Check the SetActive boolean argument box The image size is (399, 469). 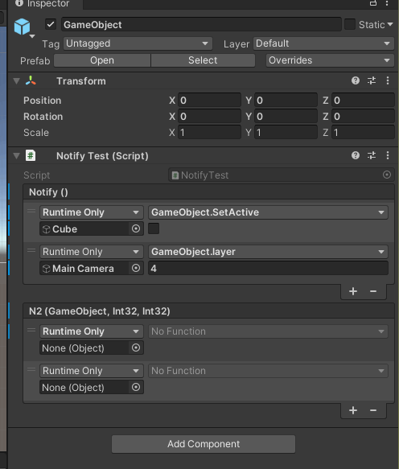154,228
